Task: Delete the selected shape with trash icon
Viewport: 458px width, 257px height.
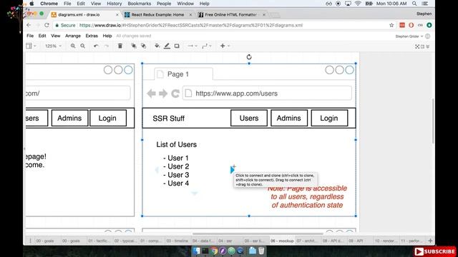Action: click(x=120, y=46)
